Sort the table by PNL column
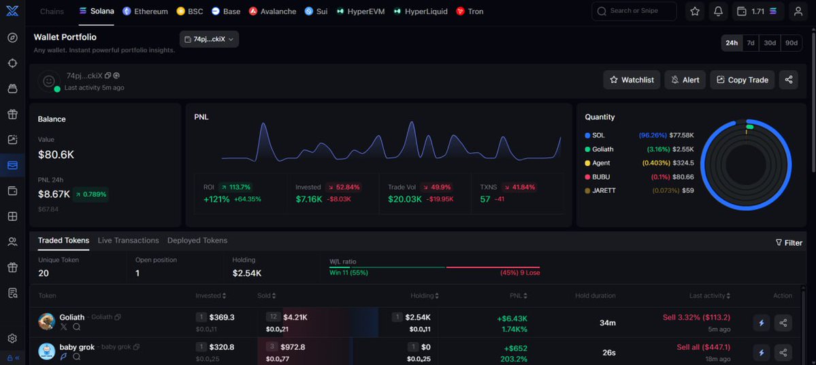The image size is (816, 365). pos(519,296)
